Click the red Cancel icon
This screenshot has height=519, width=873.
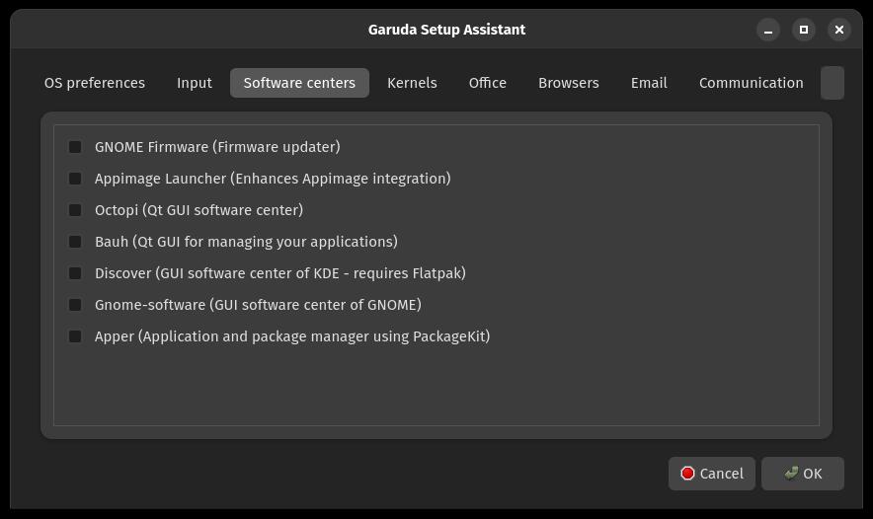click(687, 474)
